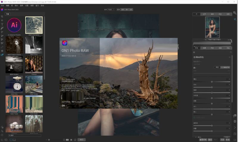Click the 50 zoom preset button
238x142 pixels.
(x=127, y=10)
